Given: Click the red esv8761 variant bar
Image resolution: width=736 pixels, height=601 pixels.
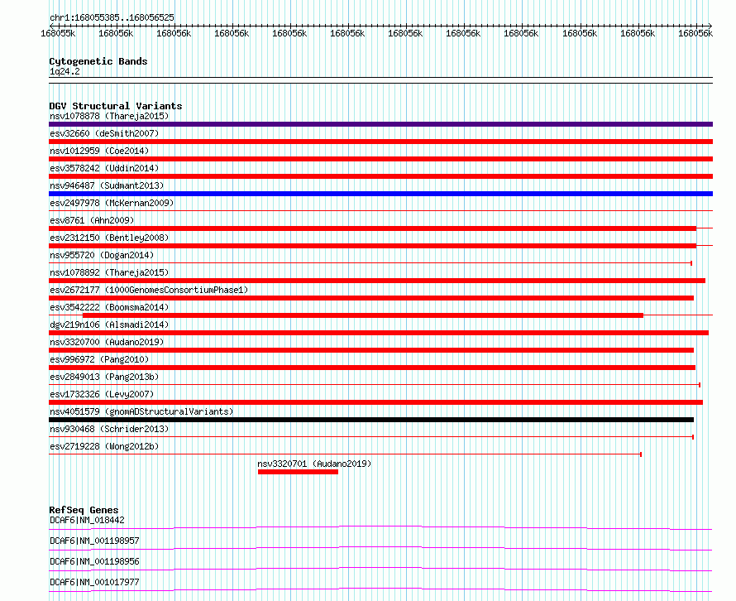Looking at the screenshot, I should coord(373,228).
